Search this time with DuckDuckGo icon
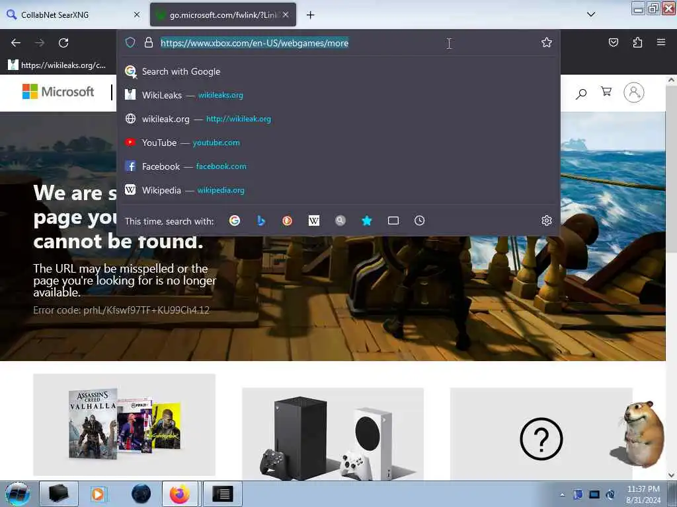 [x=287, y=220]
